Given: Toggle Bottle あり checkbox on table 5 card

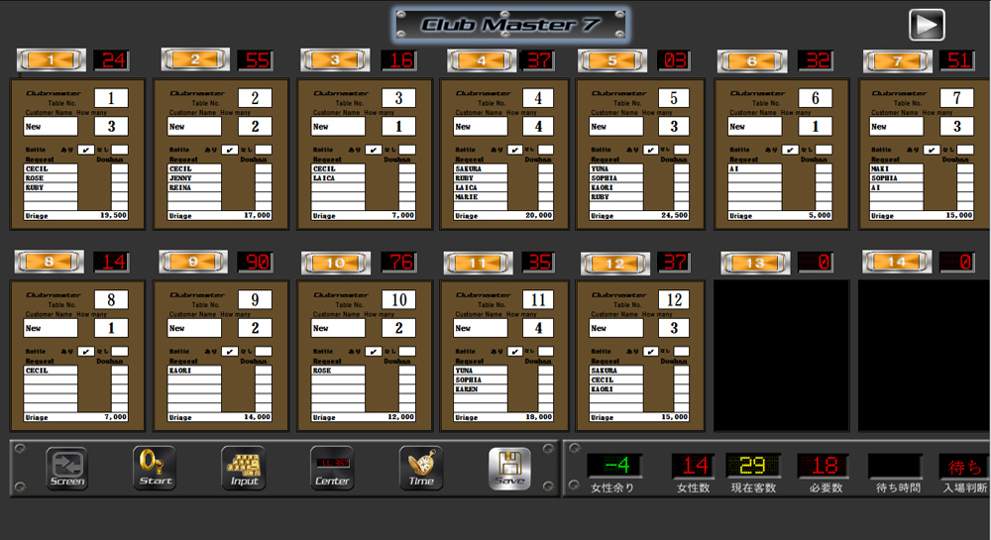Looking at the screenshot, I should 650,150.
